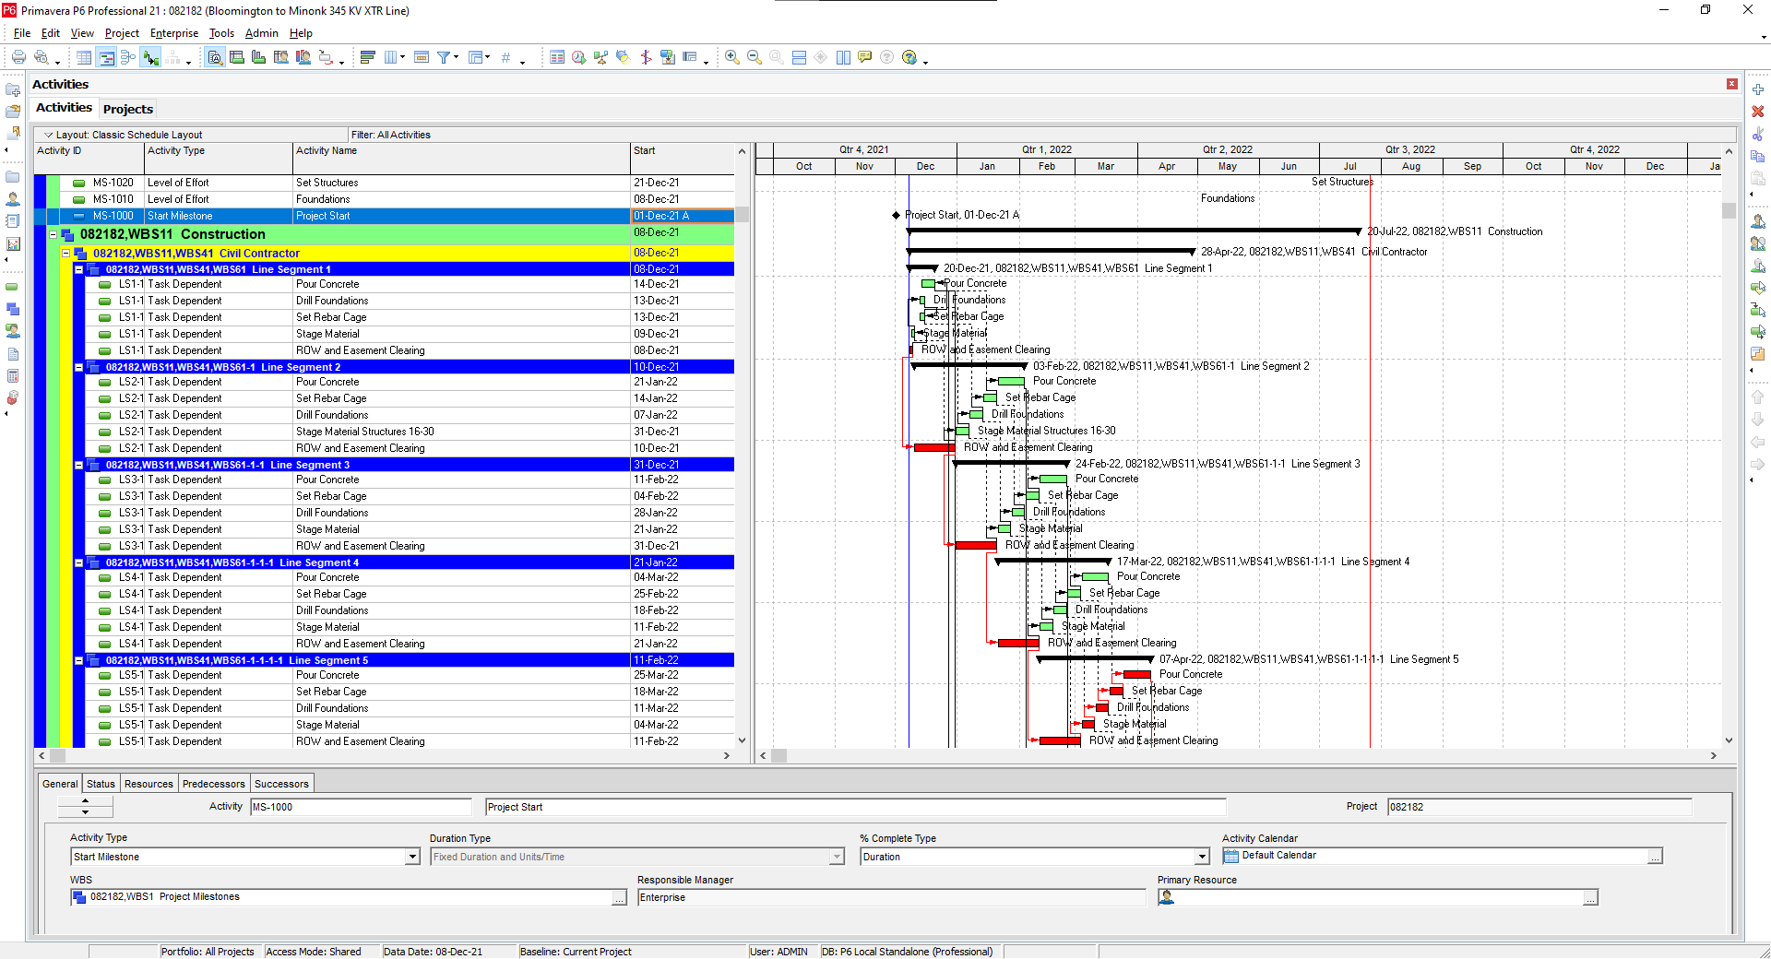Open the Activity Type dropdown showing Start Milestone
The height and width of the screenshot is (959, 1771).
(411, 857)
